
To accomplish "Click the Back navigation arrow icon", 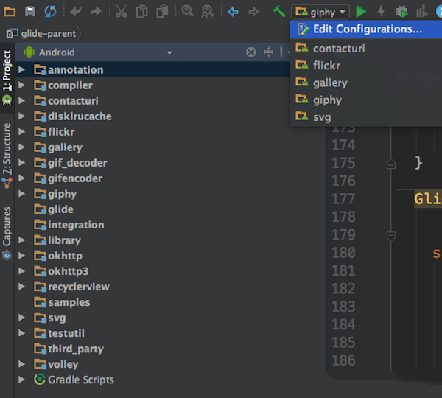I will pos(233,11).
